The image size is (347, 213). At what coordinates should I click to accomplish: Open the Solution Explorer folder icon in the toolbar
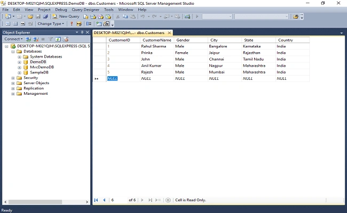[295, 17]
